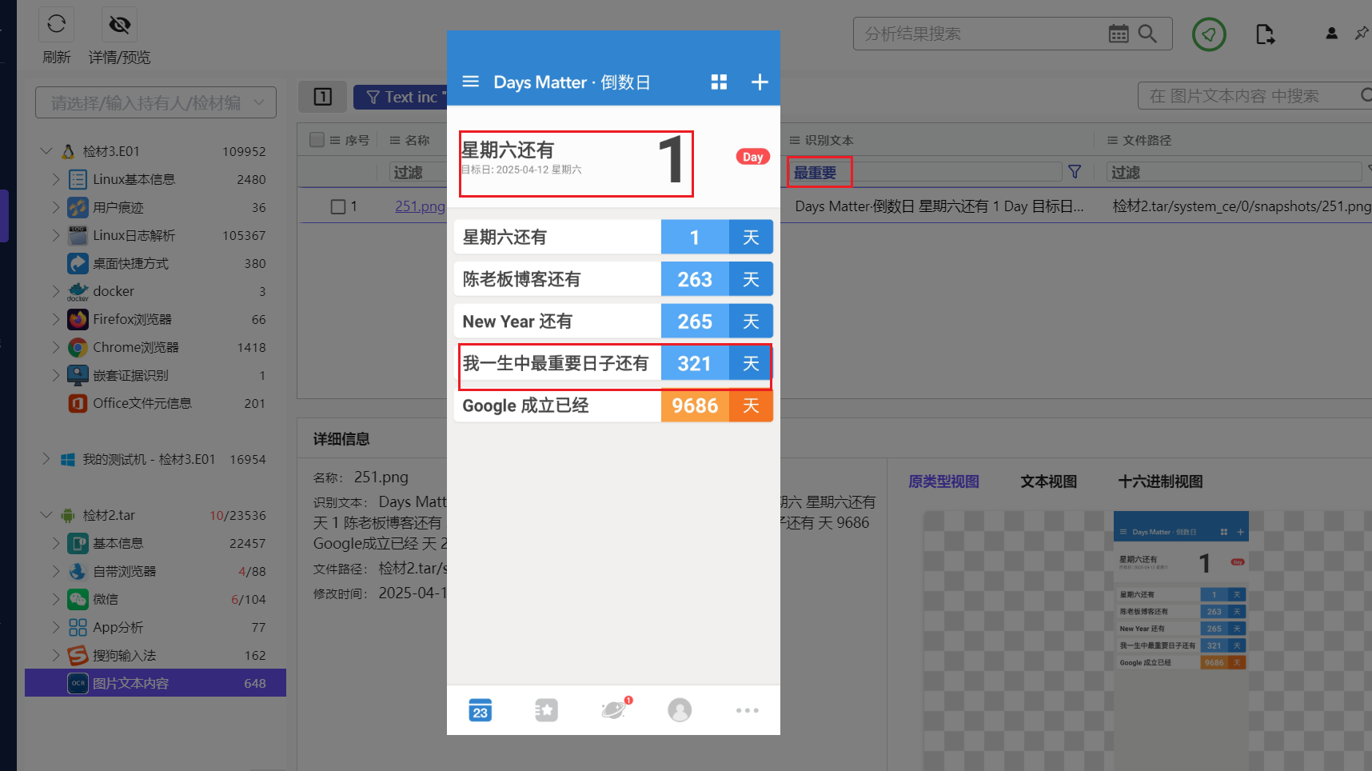The height and width of the screenshot is (771, 1372).
Task: Click the layout panel toggle button
Action: (x=322, y=97)
